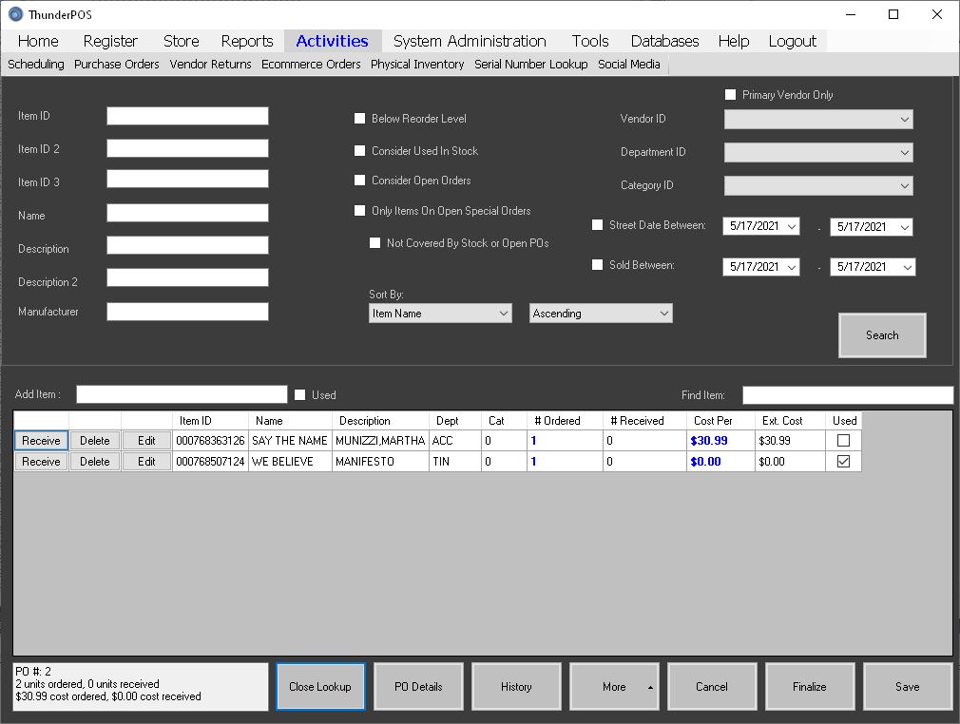Image resolution: width=960 pixels, height=724 pixels.
Task: Toggle Consider Used In Stock checkbox
Action: [x=360, y=150]
